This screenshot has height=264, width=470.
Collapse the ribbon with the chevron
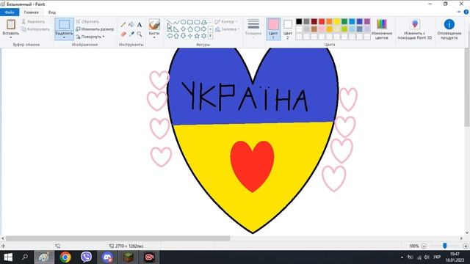(x=459, y=12)
